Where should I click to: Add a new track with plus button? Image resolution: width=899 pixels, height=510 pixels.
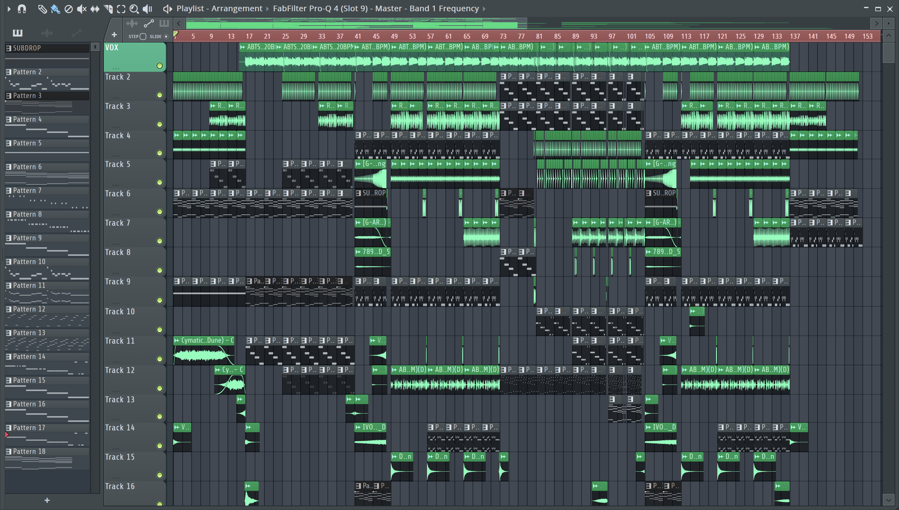[114, 35]
